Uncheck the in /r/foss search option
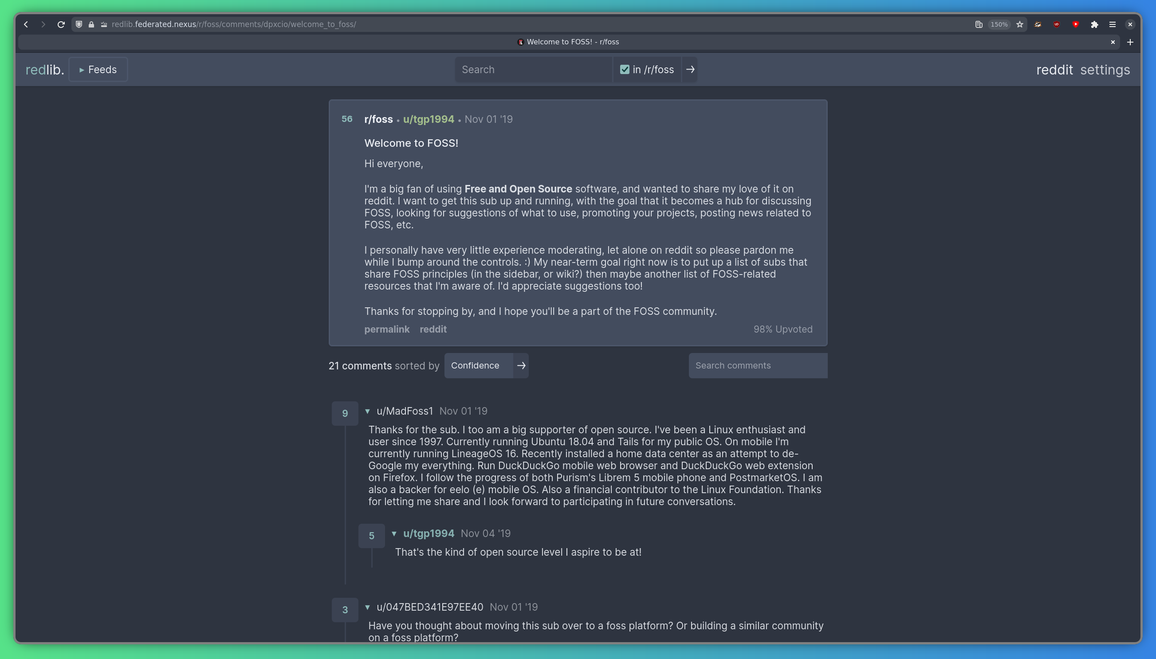 click(624, 69)
